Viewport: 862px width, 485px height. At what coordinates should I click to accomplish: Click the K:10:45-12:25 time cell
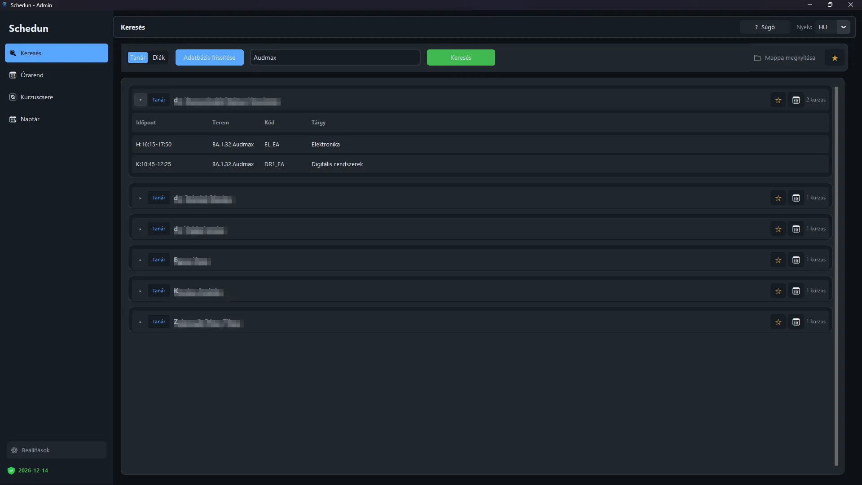154,164
